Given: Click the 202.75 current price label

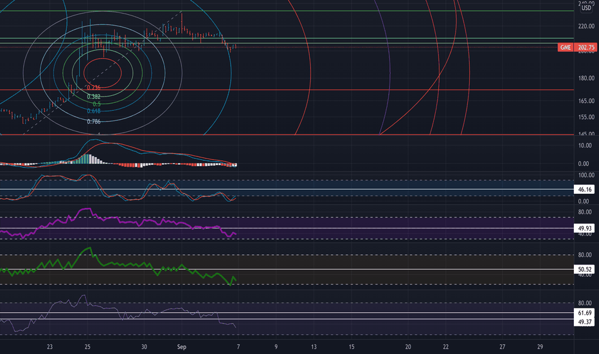Looking at the screenshot, I should click(586, 48).
